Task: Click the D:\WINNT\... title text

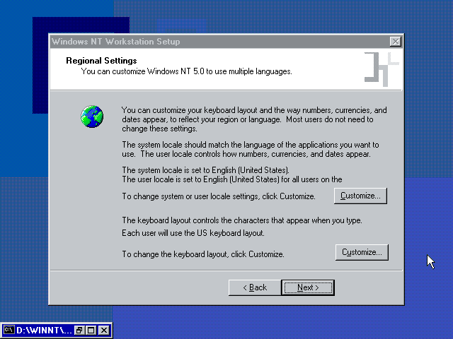Action: pyautogui.click(x=44, y=331)
